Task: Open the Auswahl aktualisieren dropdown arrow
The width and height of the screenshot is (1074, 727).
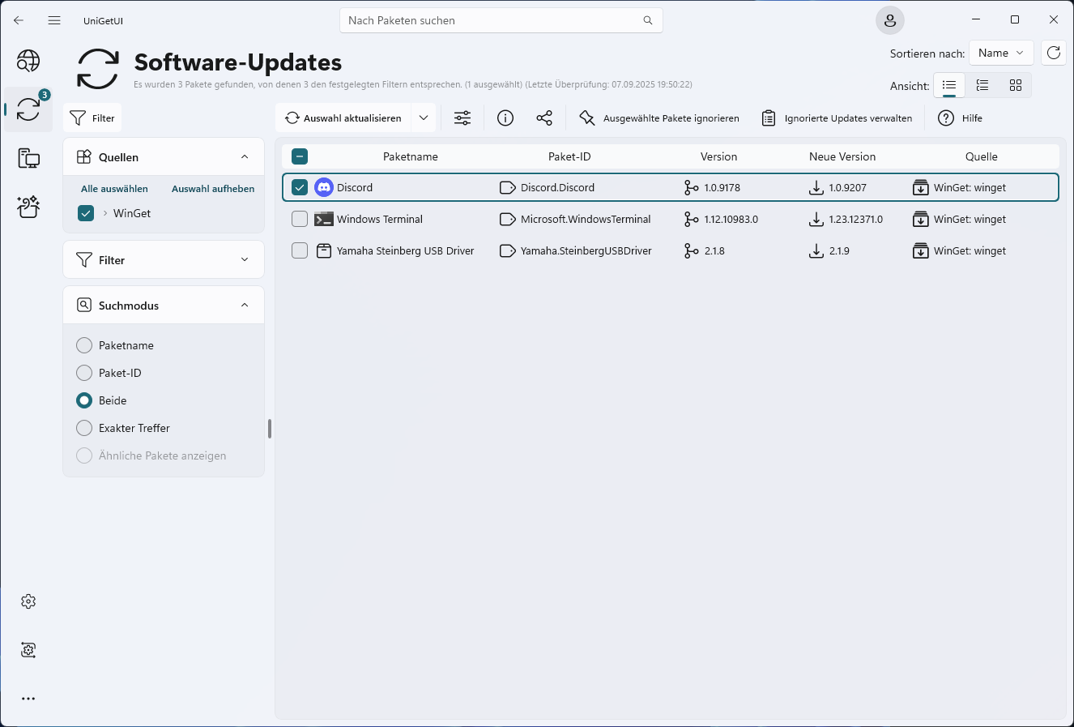Action: 424,118
